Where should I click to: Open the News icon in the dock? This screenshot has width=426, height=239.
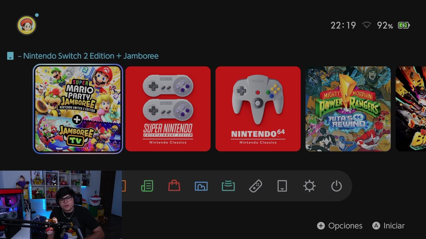[x=147, y=186]
